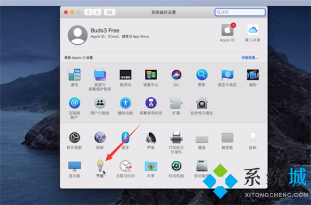
Task: Open the Dock preferences icon
Action: click(126, 75)
